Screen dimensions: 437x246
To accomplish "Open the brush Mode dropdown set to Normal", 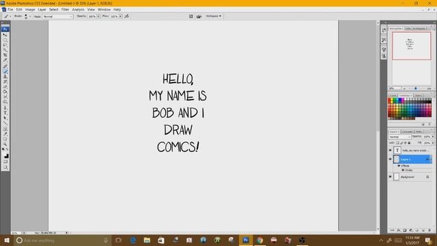I will point(57,16).
